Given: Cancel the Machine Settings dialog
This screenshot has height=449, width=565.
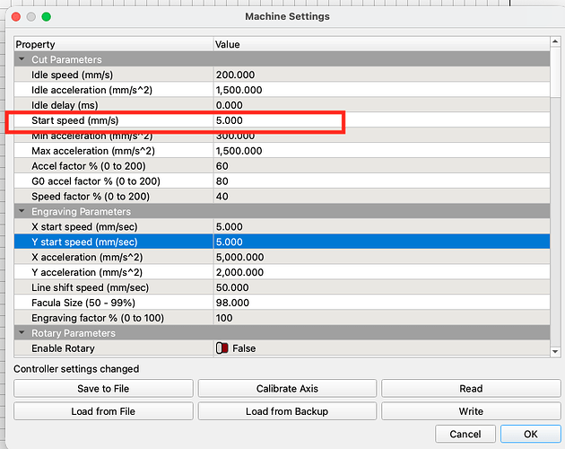Looking at the screenshot, I should (465, 435).
